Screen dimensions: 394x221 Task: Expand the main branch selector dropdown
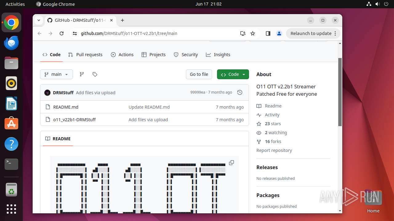coord(56,74)
